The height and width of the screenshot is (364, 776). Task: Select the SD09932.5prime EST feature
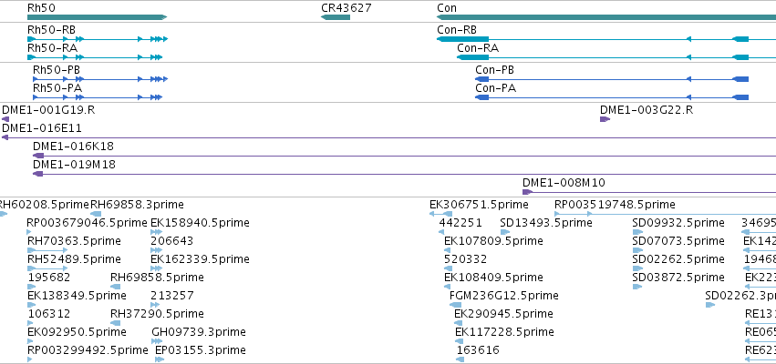[x=637, y=232]
